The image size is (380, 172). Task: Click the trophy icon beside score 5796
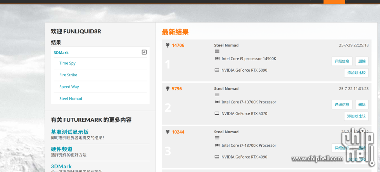168,89
